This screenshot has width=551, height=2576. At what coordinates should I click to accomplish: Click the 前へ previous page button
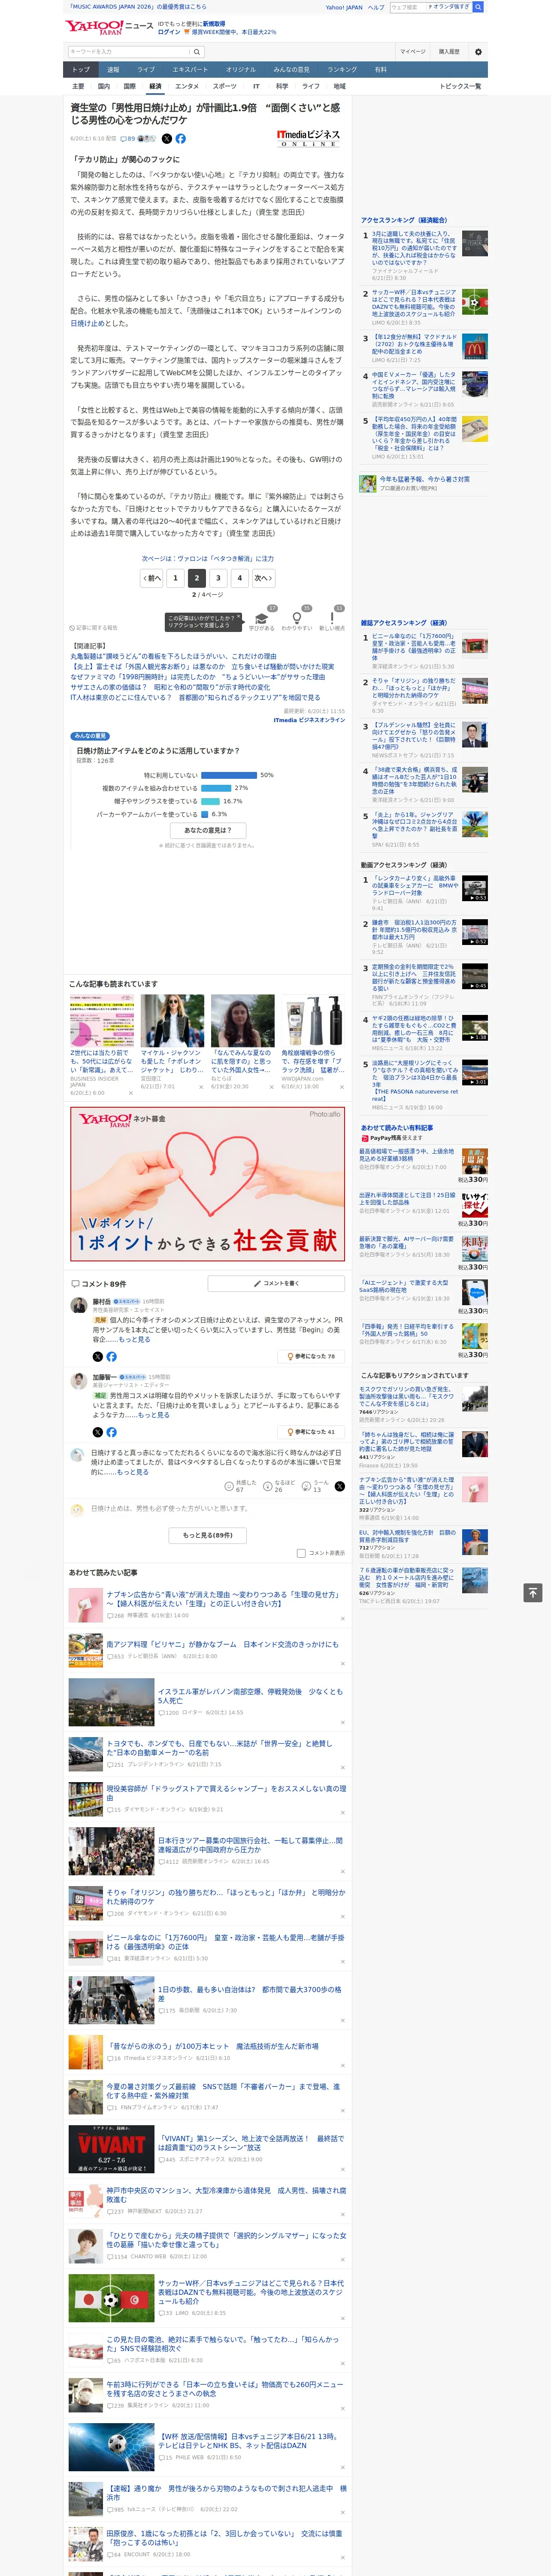point(152,578)
